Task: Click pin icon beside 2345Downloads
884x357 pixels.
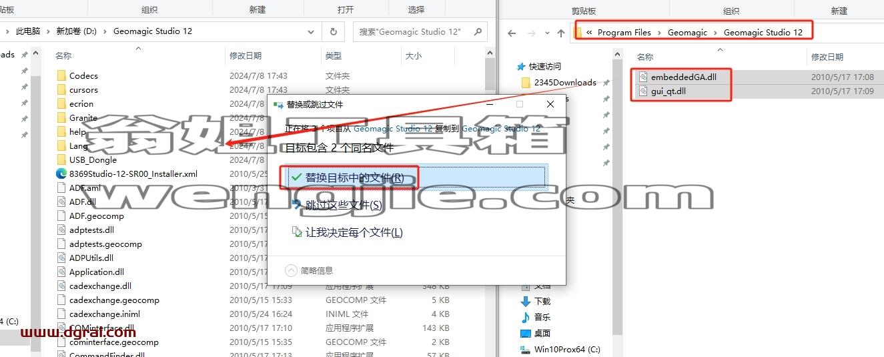Action: pos(606,83)
